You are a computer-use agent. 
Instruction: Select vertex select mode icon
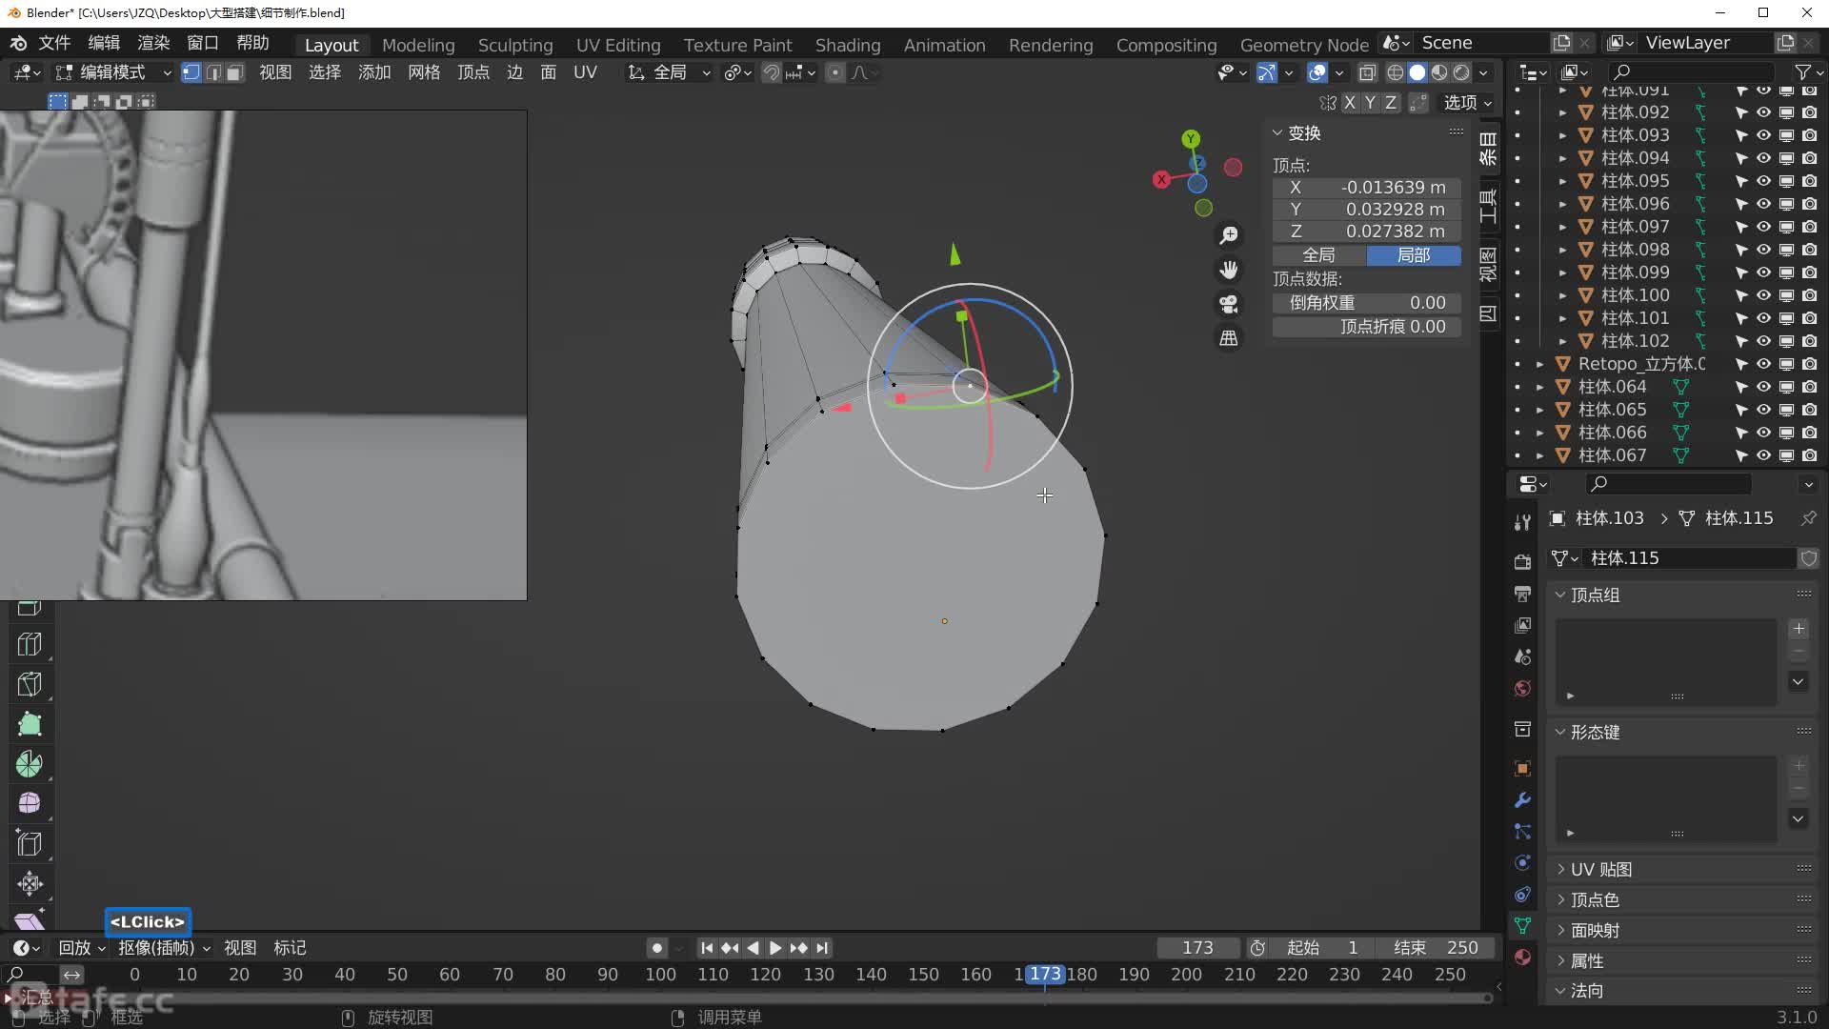coord(191,72)
